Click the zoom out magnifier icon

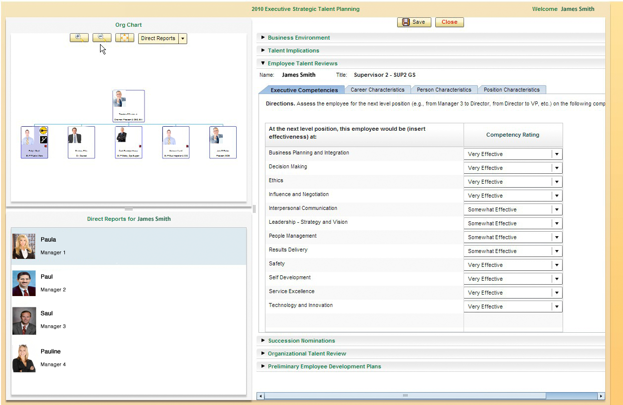102,38
